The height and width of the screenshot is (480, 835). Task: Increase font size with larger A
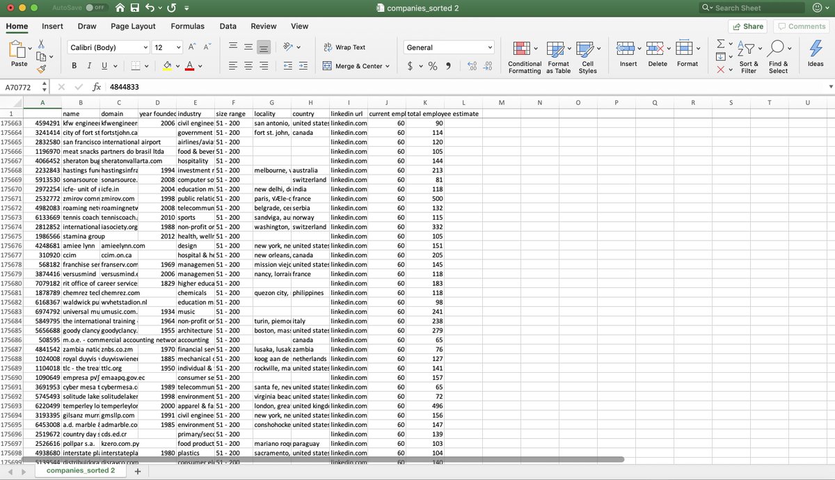pyautogui.click(x=191, y=47)
